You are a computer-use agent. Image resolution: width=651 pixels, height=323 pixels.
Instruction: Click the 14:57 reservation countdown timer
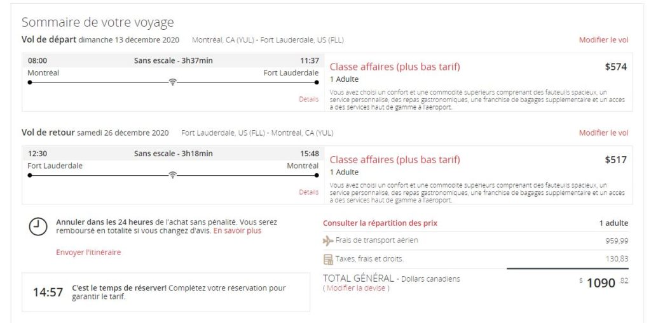[48, 293]
